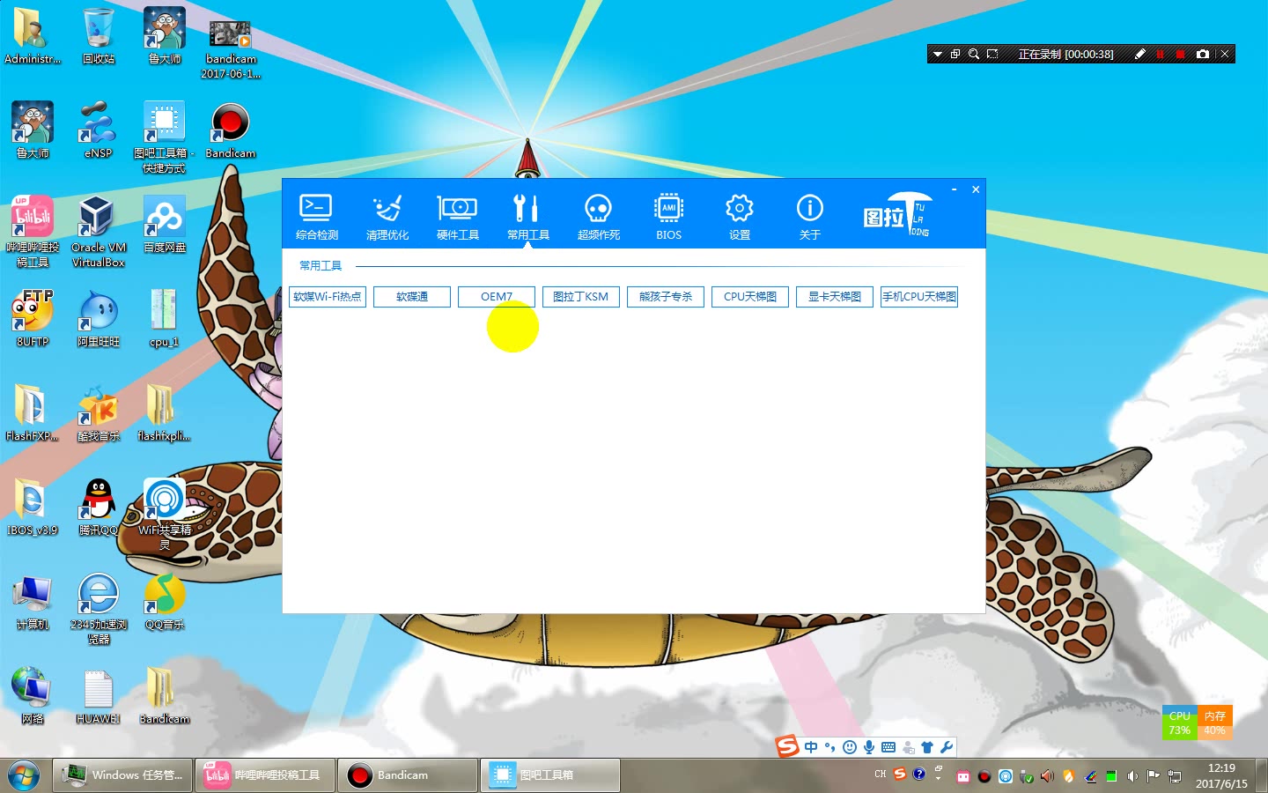The image size is (1268, 793).
Task: Open the 综合检测 overview tab
Action: [x=317, y=217]
